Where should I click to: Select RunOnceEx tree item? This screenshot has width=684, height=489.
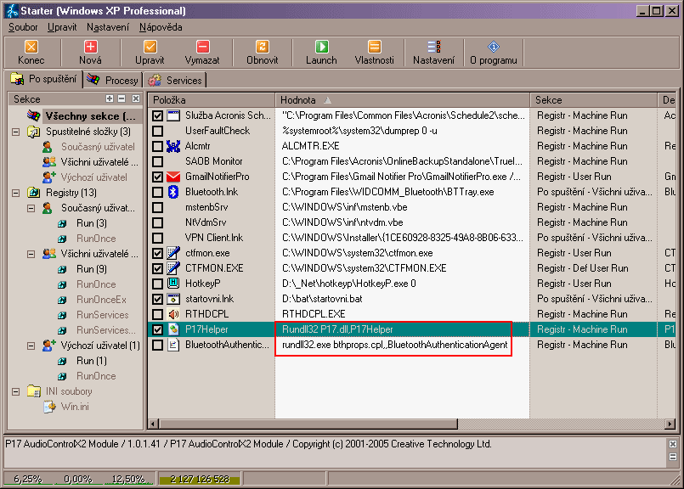pos(102,300)
